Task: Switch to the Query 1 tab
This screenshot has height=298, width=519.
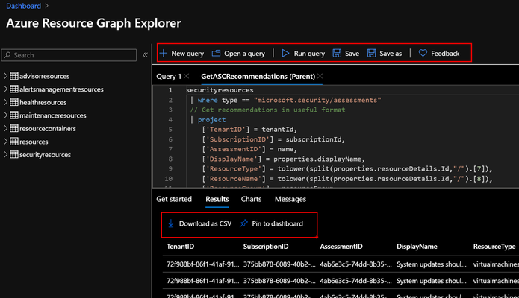Action: click(x=169, y=77)
